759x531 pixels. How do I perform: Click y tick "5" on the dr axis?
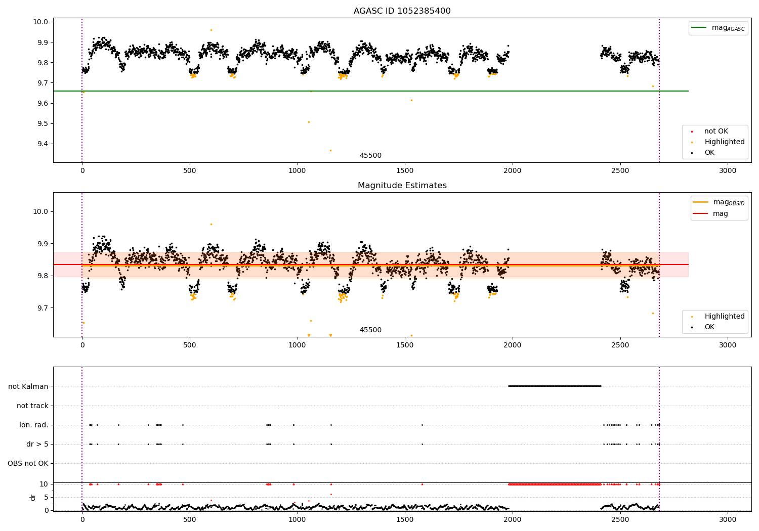46,497
